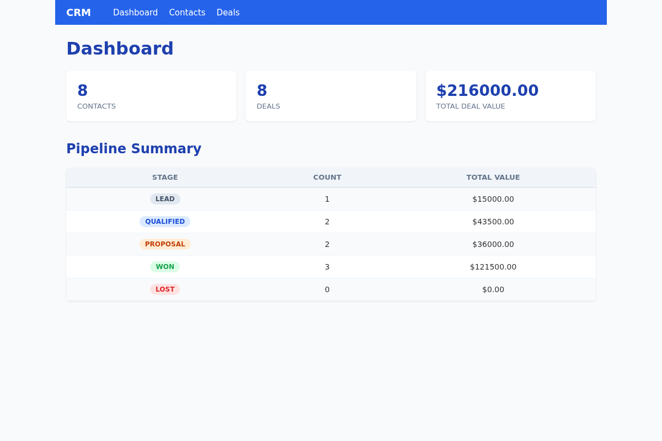Select the Dashboard navigation item
This screenshot has width=662, height=441.
[135, 12]
